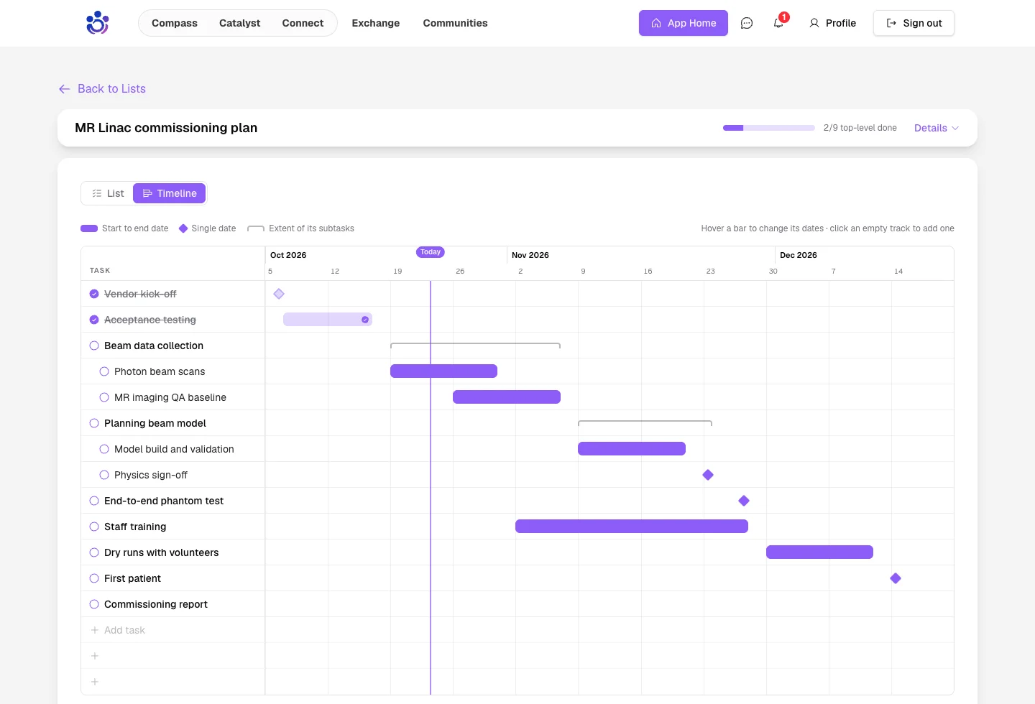Click the App Home button
Image resolution: width=1035 pixels, height=704 pixels.
click(684, 23)
